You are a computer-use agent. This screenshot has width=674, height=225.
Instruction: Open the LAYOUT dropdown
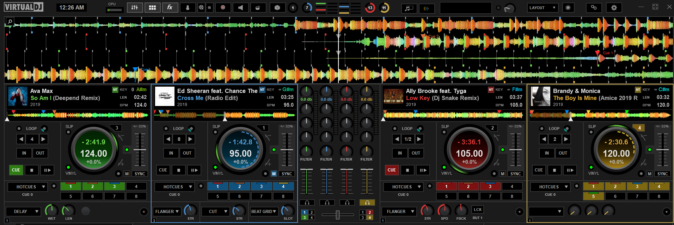543,8
